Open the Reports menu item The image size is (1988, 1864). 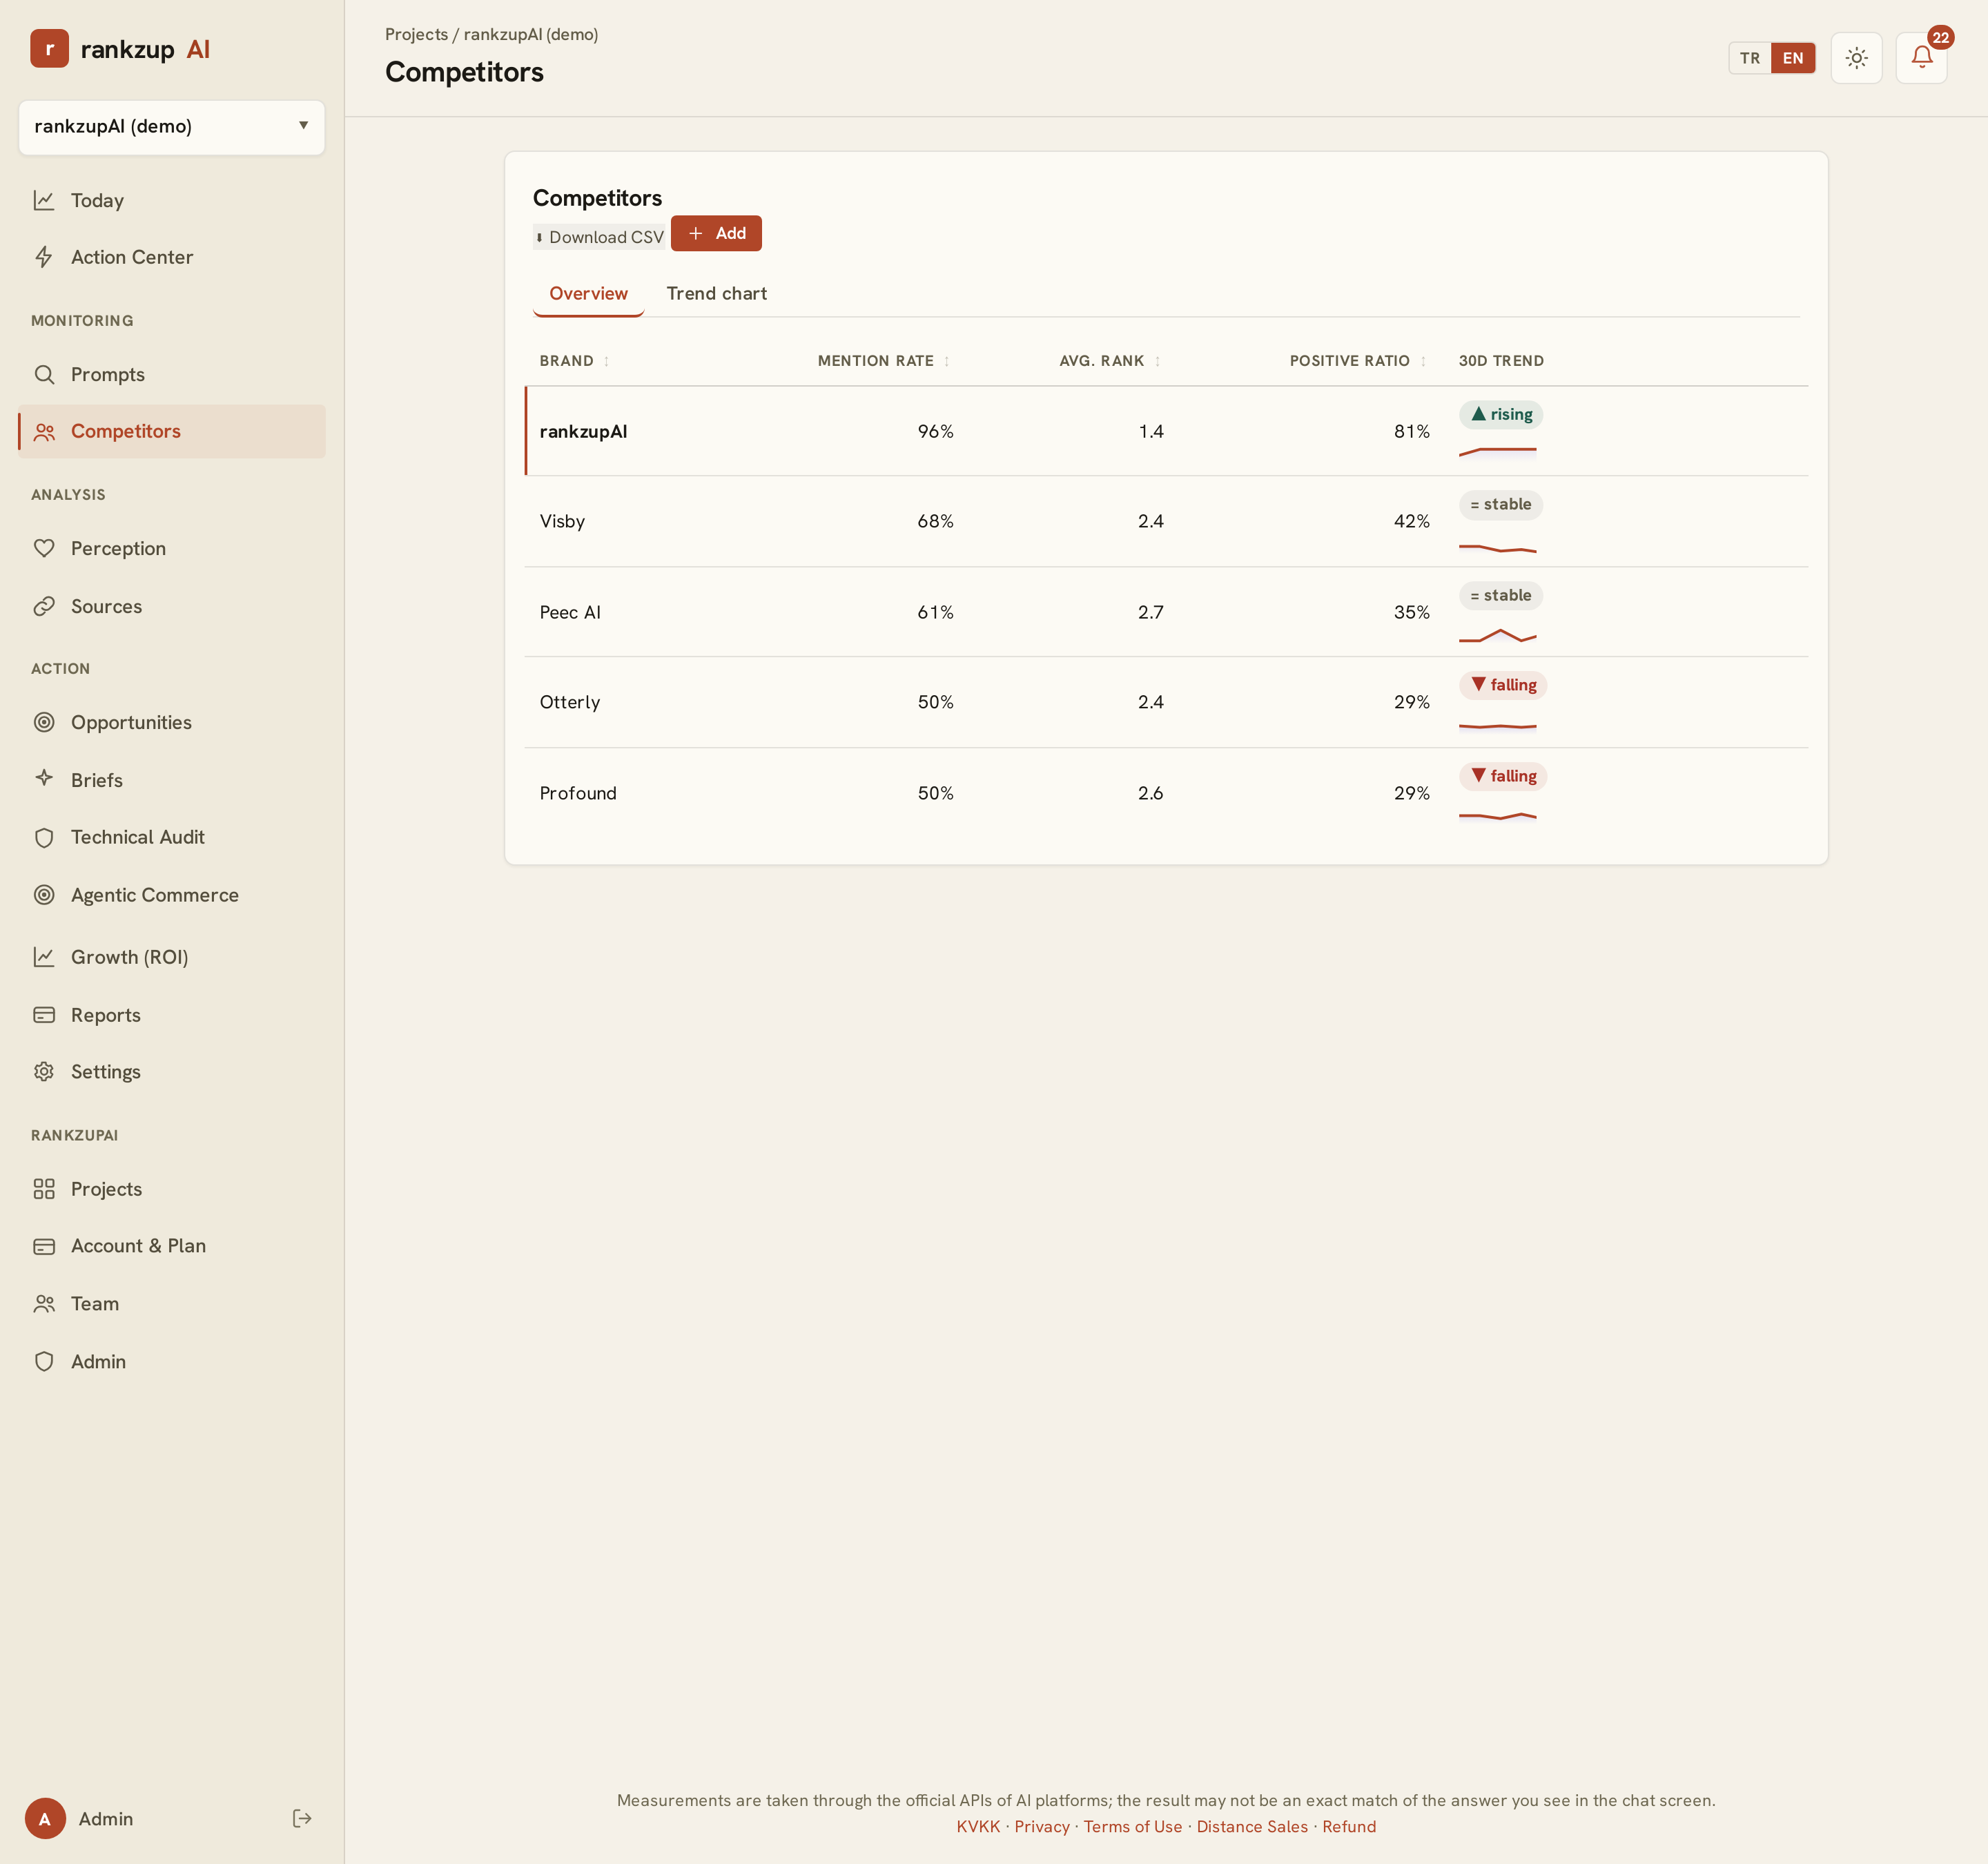pyautogui.click(x=172, y=1015)
